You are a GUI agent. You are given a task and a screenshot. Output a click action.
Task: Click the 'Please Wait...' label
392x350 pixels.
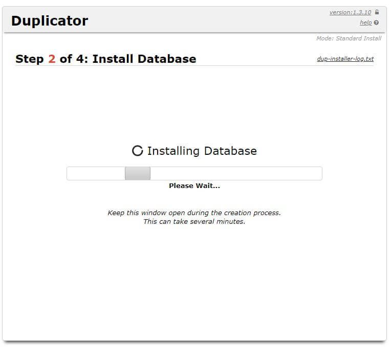pos(194,186)
